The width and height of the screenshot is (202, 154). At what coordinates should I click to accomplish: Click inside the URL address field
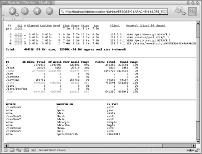coord(113,12)
